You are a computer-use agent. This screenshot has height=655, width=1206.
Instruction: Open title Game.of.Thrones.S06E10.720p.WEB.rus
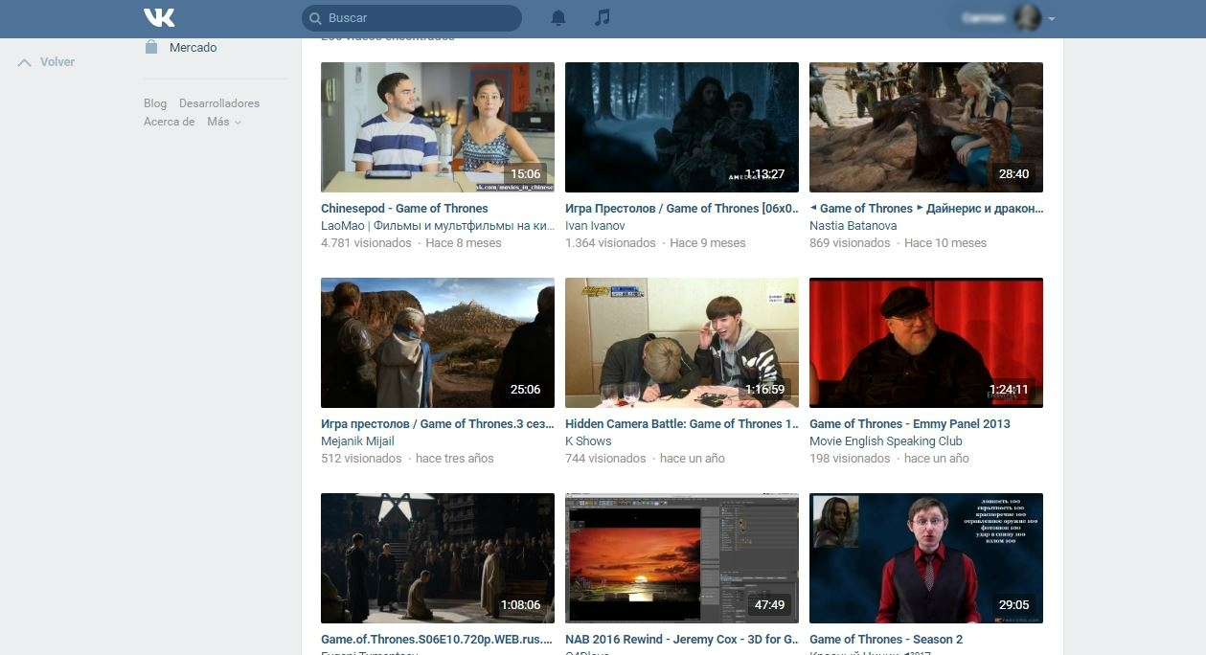click(x=438, y=640)
